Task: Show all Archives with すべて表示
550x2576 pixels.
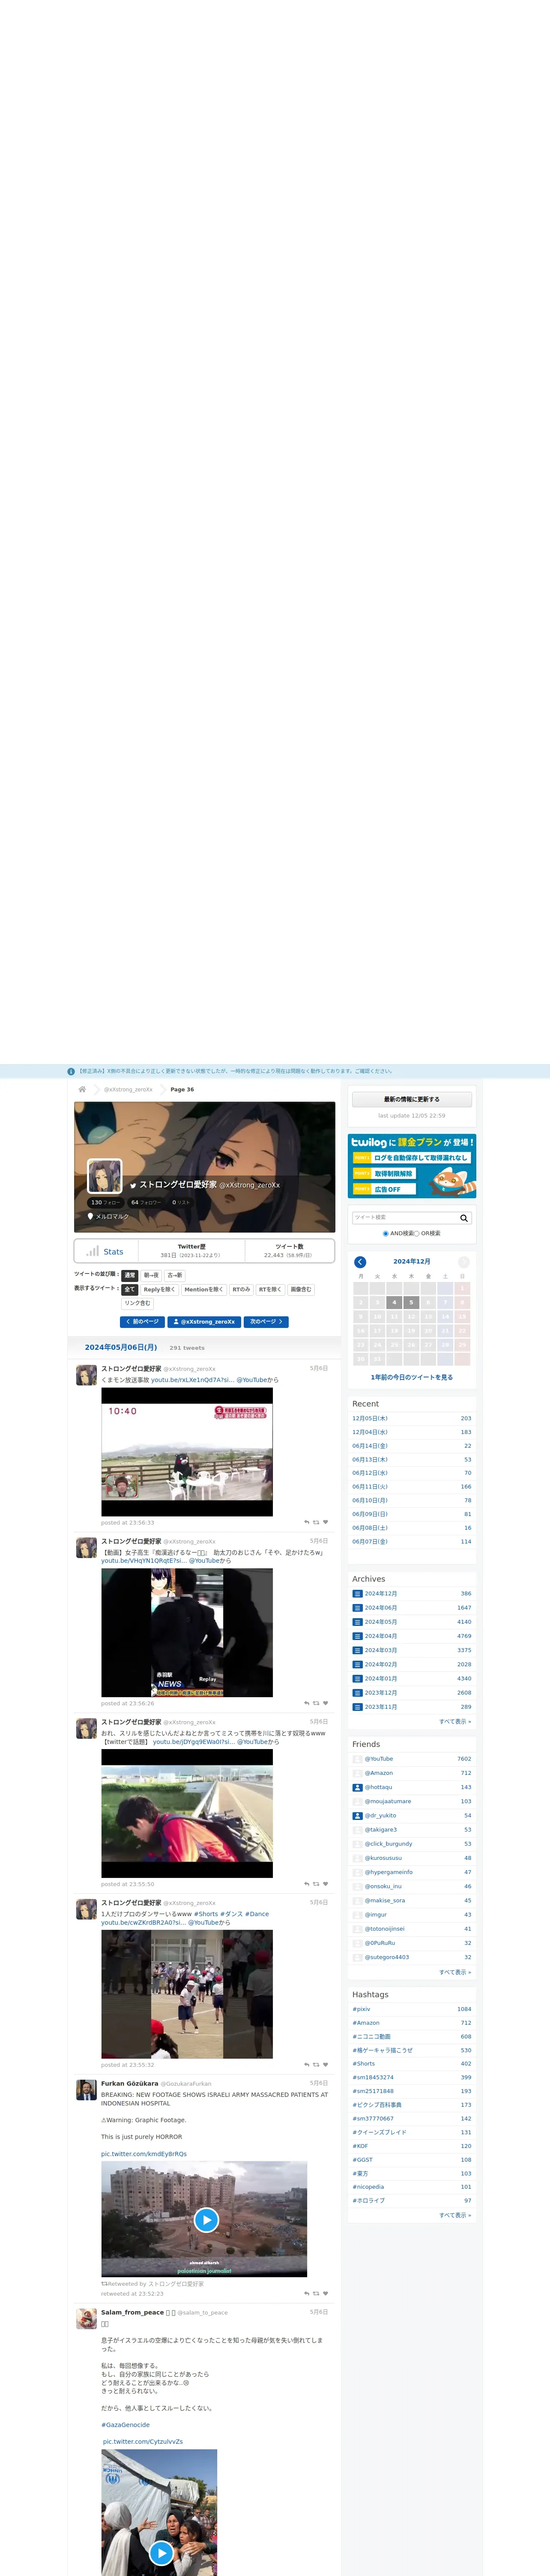Action: coord(455,1721)
